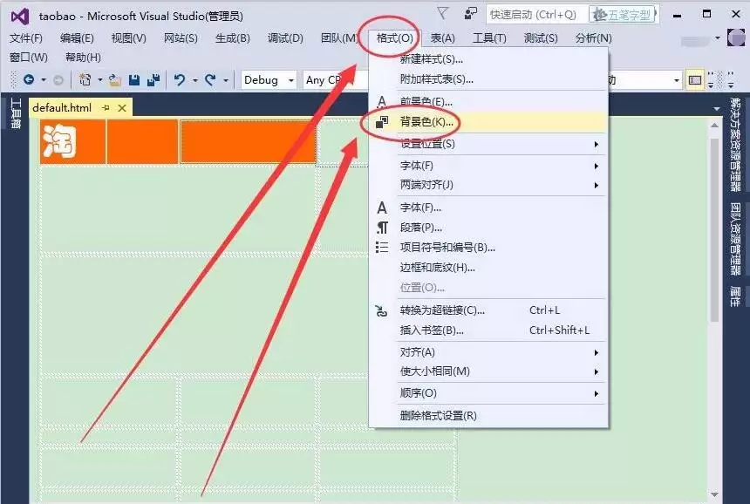Select the default.html document tab
The height and width of the screenshot is (504, 750).
62,108
